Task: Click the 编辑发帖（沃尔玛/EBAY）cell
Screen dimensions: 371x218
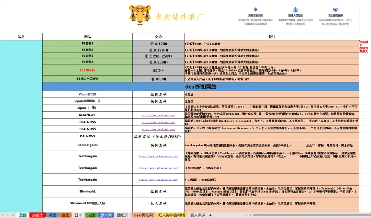Action: point(158,136)
